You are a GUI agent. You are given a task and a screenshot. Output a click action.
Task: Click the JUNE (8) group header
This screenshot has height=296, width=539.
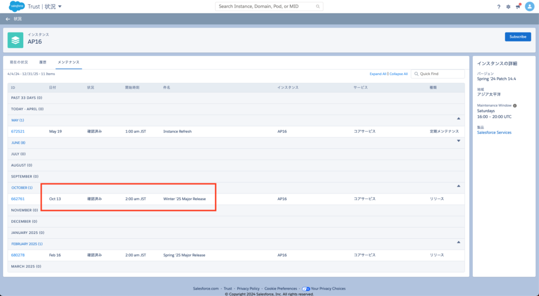(x=18, y=143)
